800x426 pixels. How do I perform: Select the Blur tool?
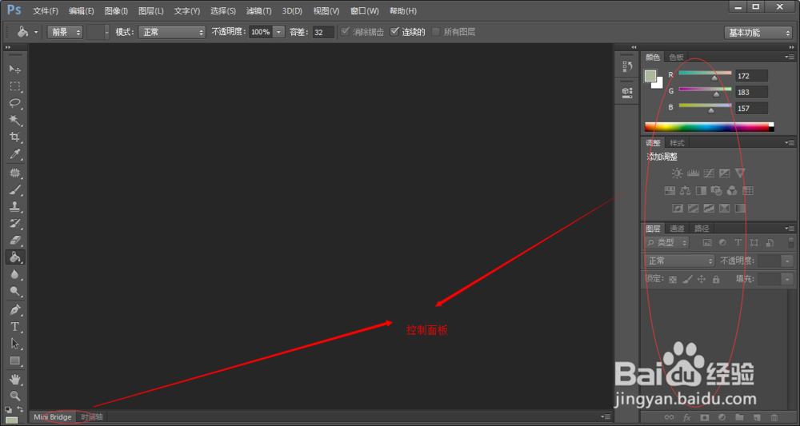click(14, 275)
